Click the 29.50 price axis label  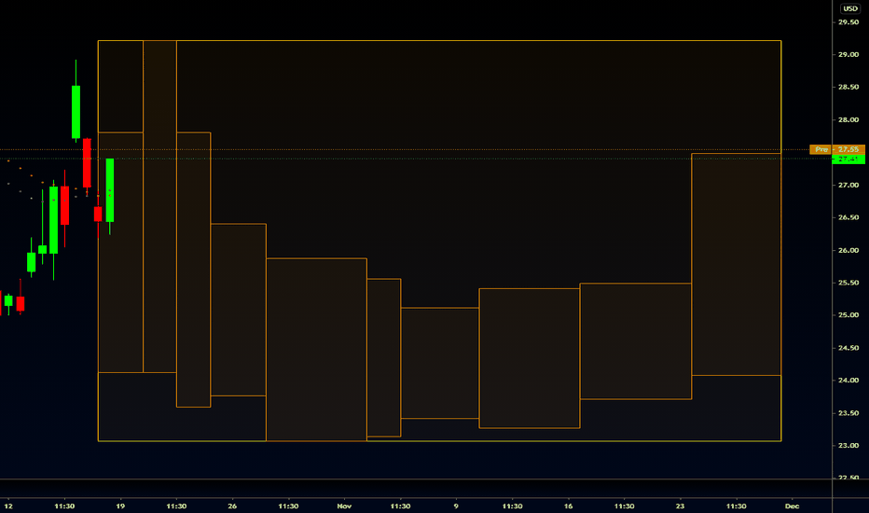click(x=848, y=22)
